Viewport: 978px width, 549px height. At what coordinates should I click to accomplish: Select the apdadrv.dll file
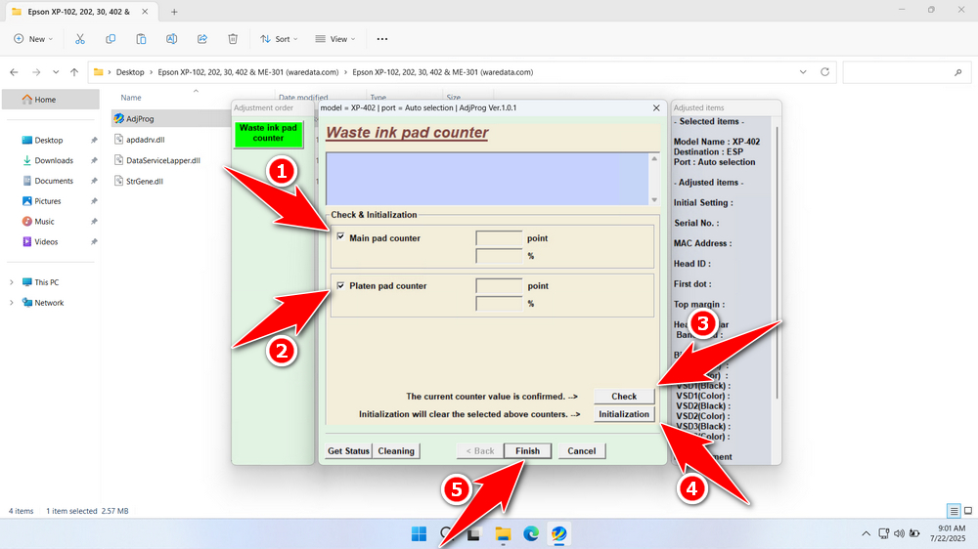146,140
